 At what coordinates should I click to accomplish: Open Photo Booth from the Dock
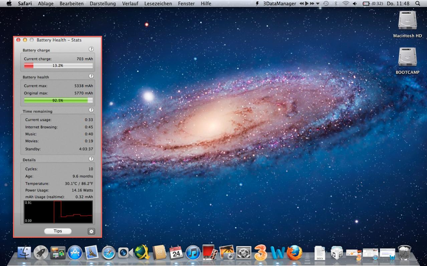pos(210,253)
